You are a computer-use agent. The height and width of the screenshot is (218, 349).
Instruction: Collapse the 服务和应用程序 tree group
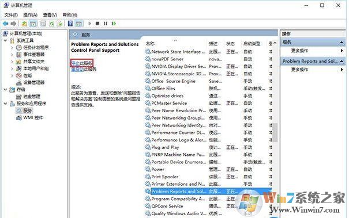pyautogui.click(x=6, y=104)
